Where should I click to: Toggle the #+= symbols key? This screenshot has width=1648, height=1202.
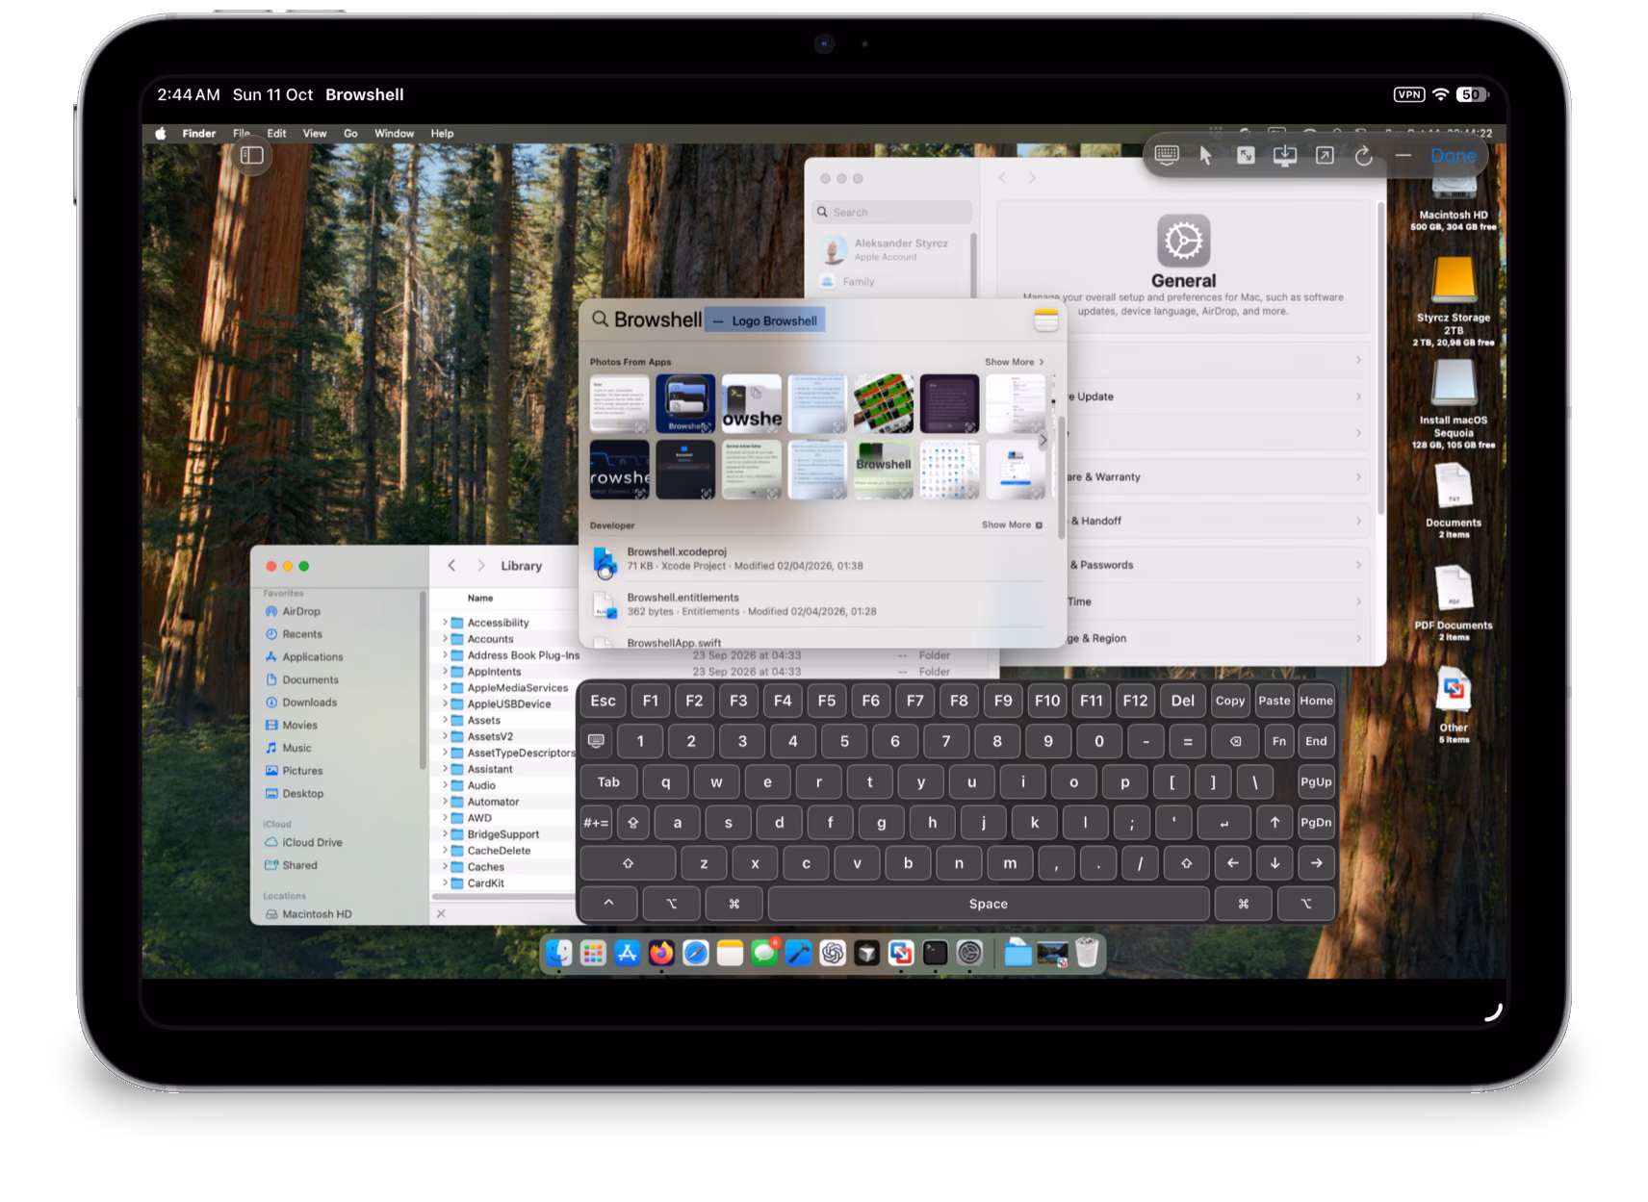point(596,823)
